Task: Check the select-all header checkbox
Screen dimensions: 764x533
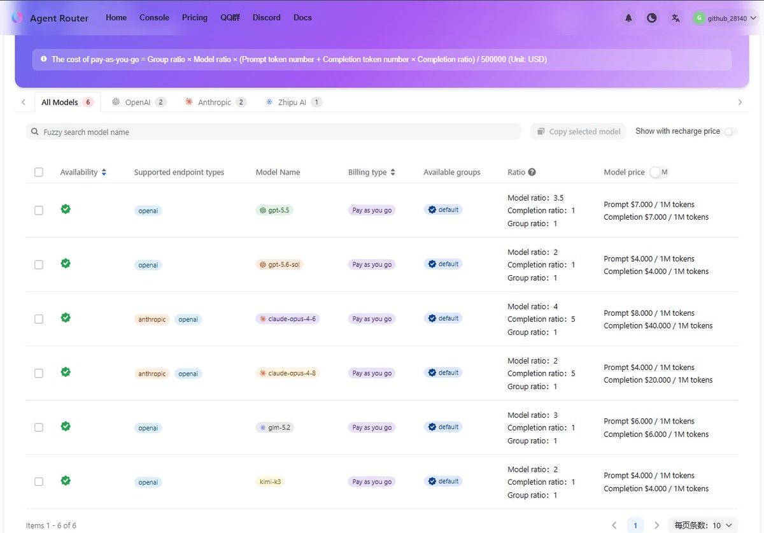Action: [x=39, y=172]
